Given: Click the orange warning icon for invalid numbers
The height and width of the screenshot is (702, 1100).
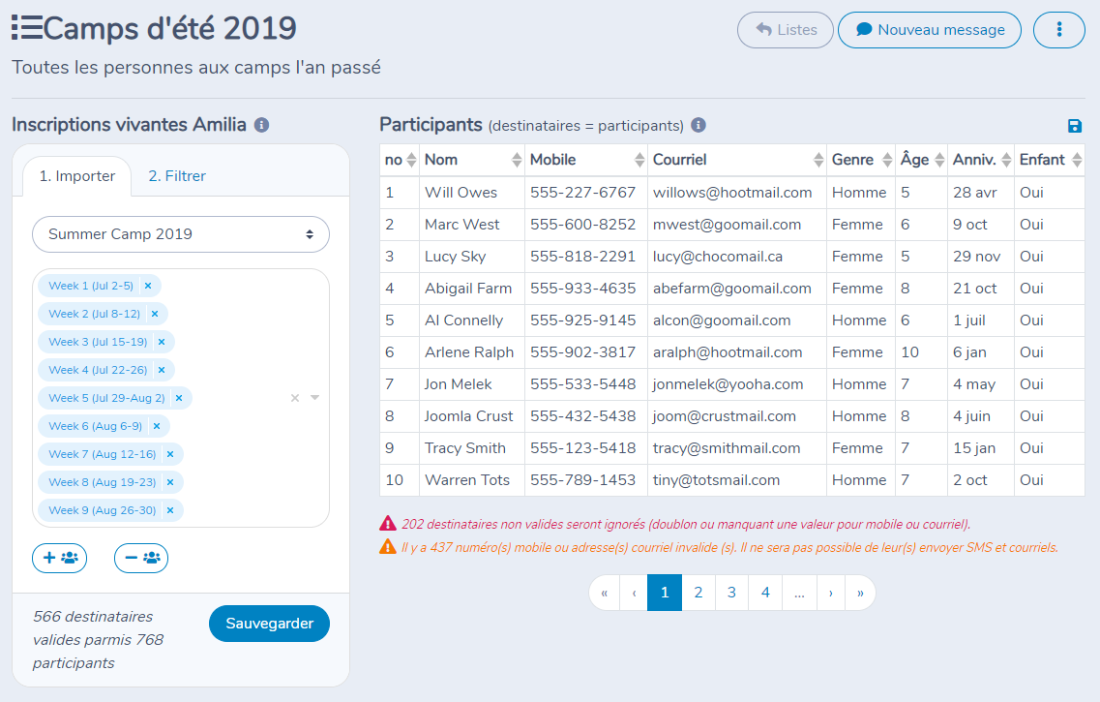Looking at the screenshot, I should [x=388, y=546].
